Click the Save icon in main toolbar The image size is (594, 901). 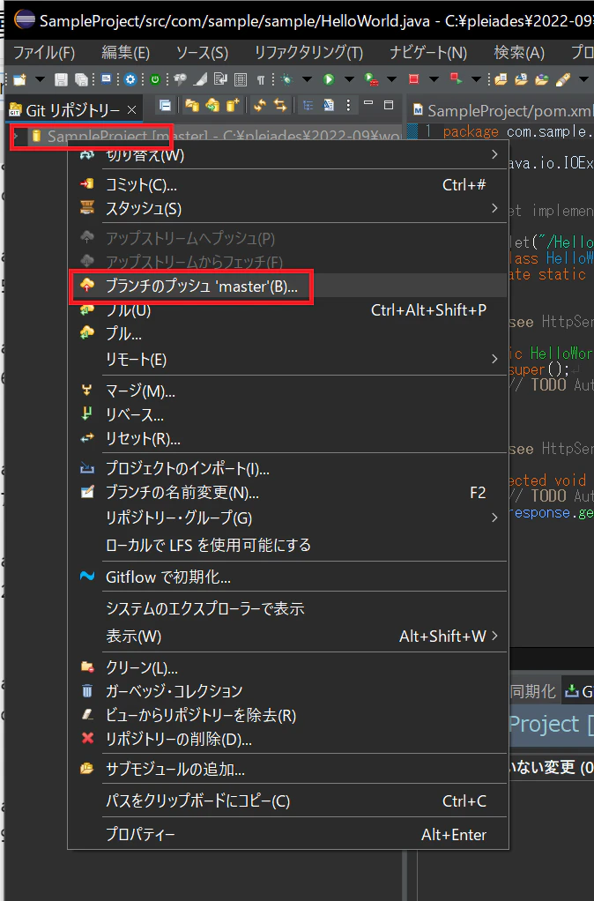click(61, 79)
